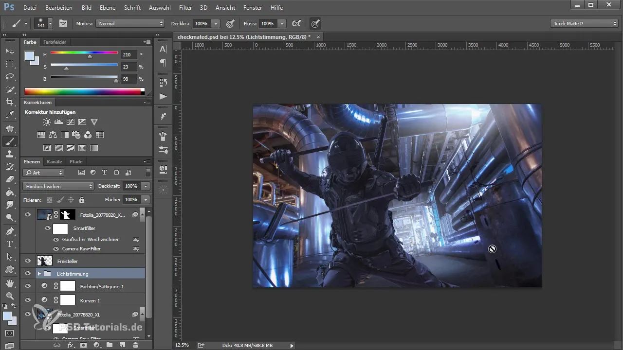Image resolution: width=623 pixels, height=350 pixels.
Task: Select the Type tool in toolbox
Action: pos(9,244)
